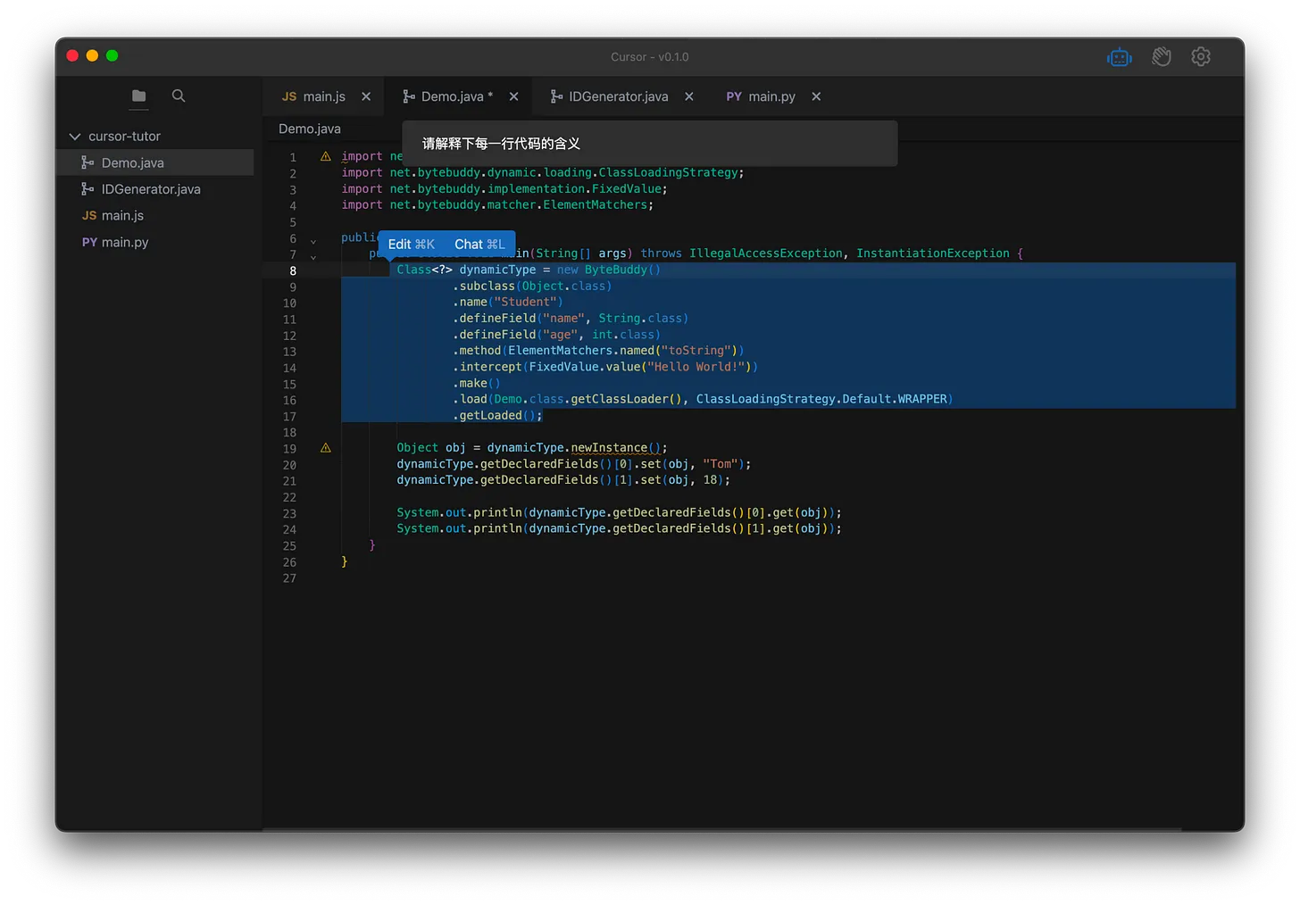Close the main.py tab

(816, 96)
